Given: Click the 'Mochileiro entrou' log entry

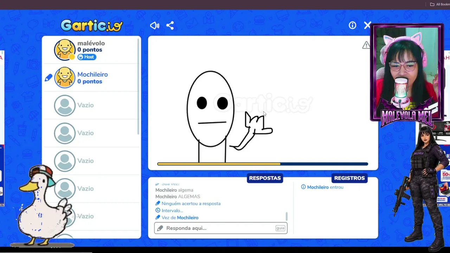Looking at the screenshot, I should click(325, 187).
